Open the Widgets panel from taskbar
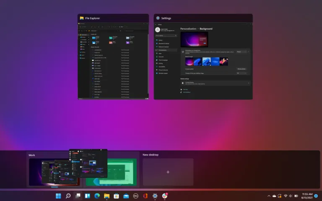 tap(88, 196)
